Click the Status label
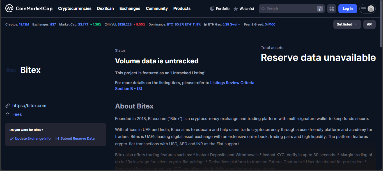The width and height of the screenshot is (383, 171). click(120, 50)
